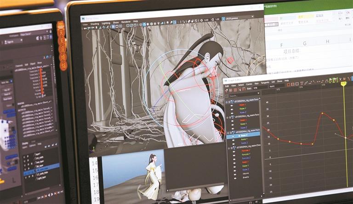Click the region keys tool in Graph Editor
353x204 pixels.
(x=239, y=90)
